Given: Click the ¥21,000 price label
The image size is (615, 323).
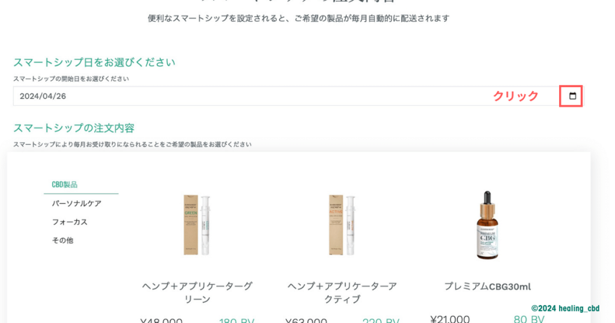Looking at the screenshot, I should [x=450, y=319].
